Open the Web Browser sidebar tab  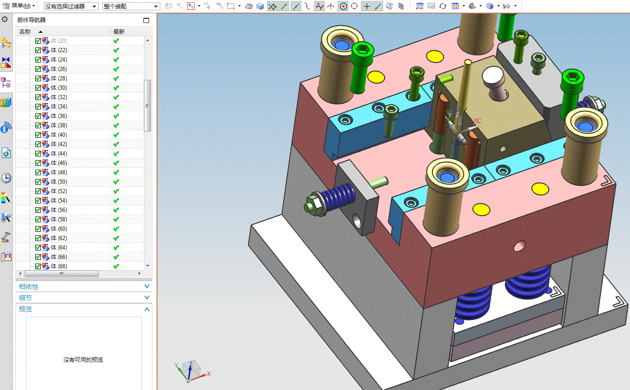click(6, 153)
